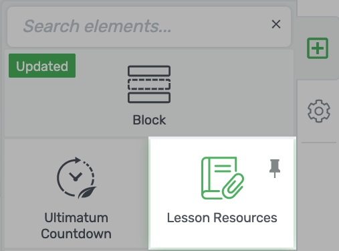Click the leaf on the Countdown icon

click(87, 192)
